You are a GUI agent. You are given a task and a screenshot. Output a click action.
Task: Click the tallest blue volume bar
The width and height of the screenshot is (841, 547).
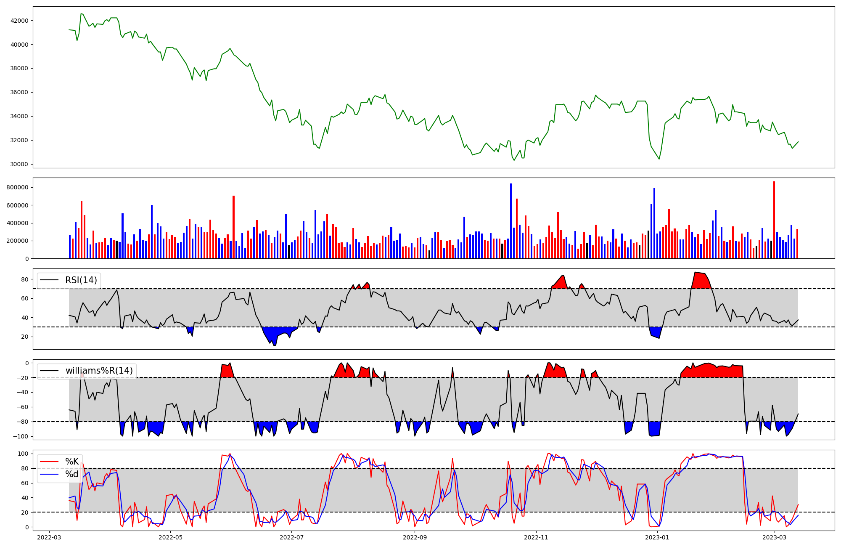(510, 221)
